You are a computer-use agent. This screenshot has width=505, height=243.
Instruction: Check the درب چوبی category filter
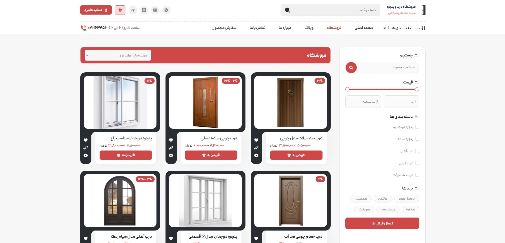tap(418, 163)
